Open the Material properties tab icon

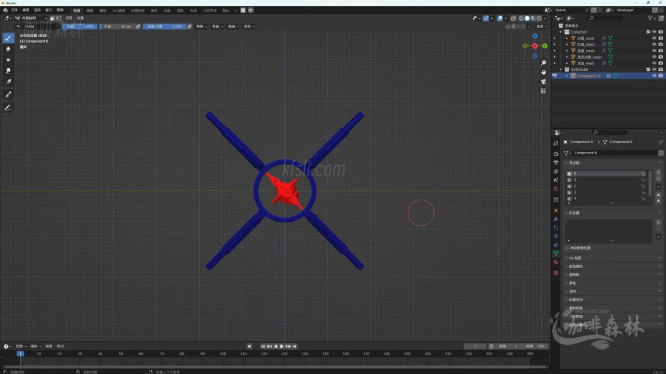click(x=555, y=262)
